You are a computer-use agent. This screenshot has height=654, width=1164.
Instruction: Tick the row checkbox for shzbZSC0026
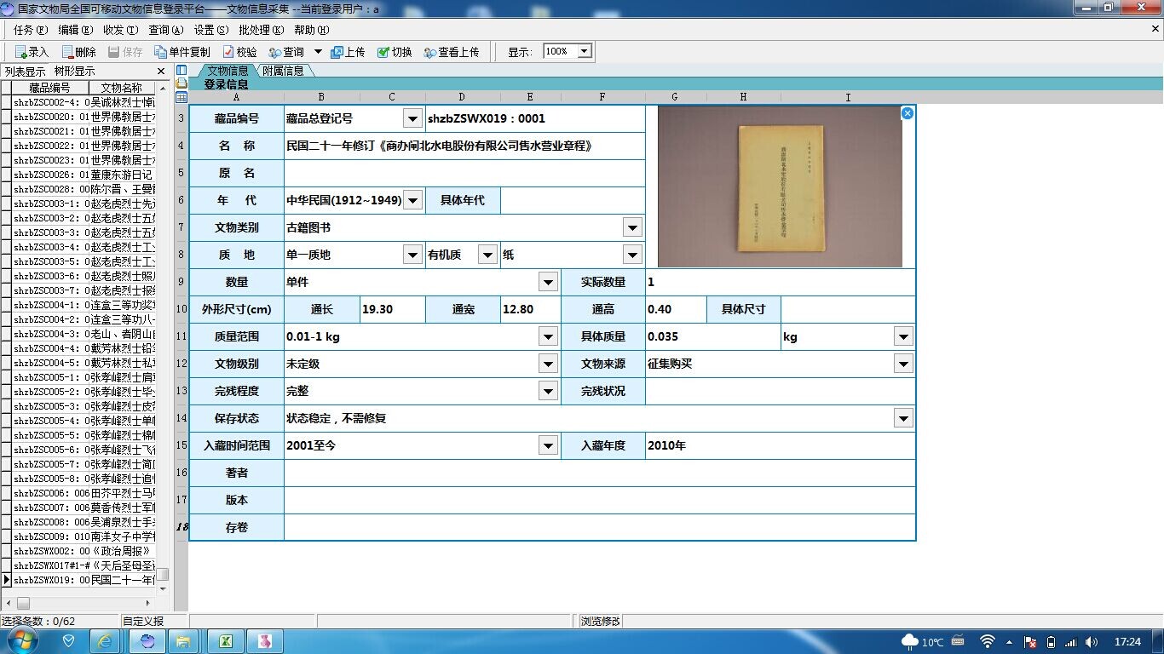pos(6,175)
